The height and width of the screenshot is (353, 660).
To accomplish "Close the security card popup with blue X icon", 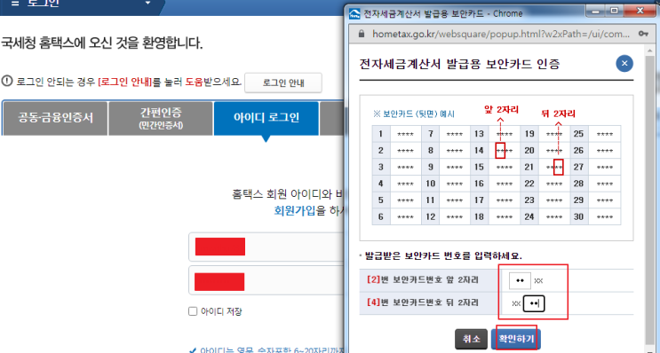I will point(624,64).
